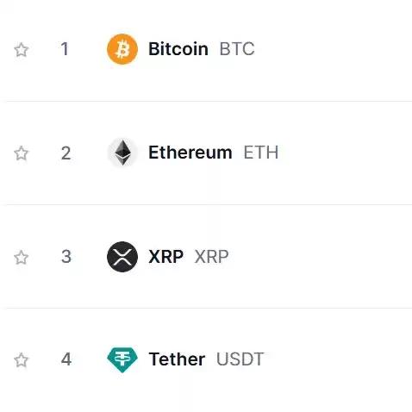Open the Tether coin name link

(x=177, y=359)
